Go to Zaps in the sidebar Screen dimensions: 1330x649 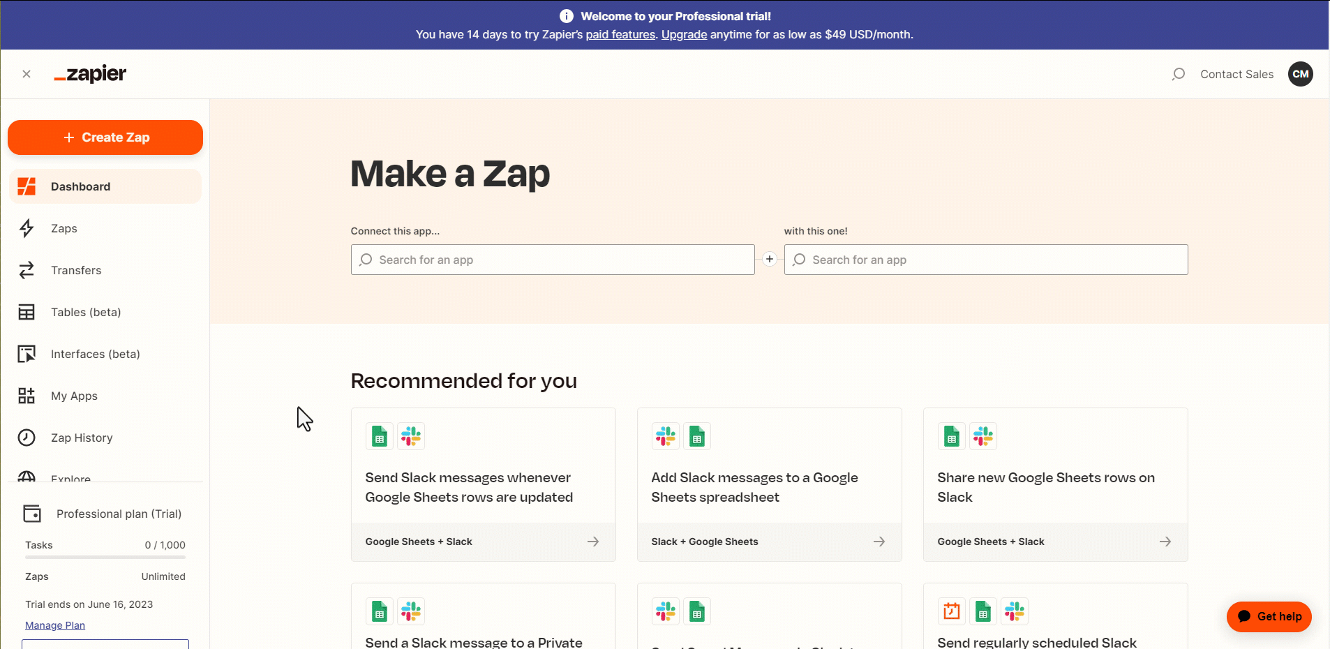(x=105, y=228)
